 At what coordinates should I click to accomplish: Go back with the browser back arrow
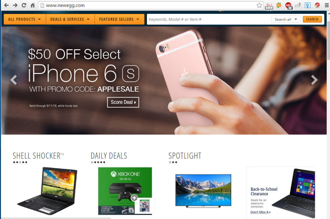[x=6, y=5]
